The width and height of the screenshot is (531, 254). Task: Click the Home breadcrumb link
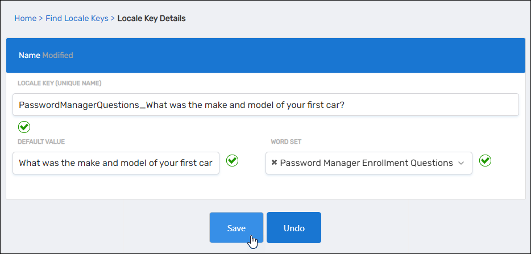(25, 18)
